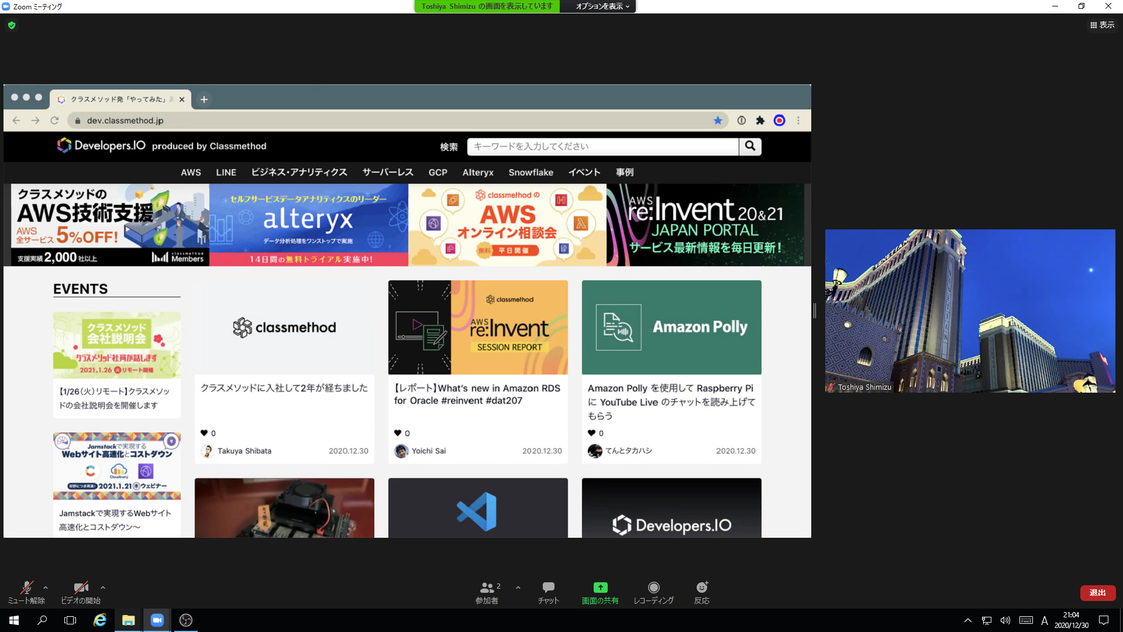
Task: Open the What's new in Amazon RDS report
Action: click(x=477, y=394)
